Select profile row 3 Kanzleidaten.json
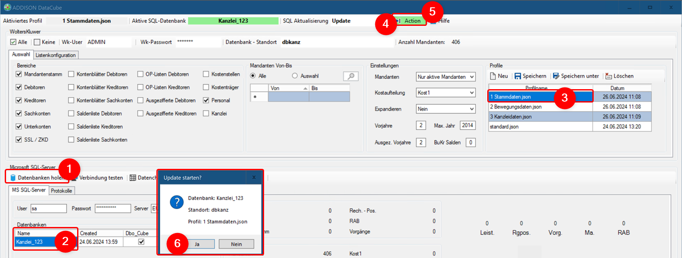682x258 pixels. click(570, 117)
